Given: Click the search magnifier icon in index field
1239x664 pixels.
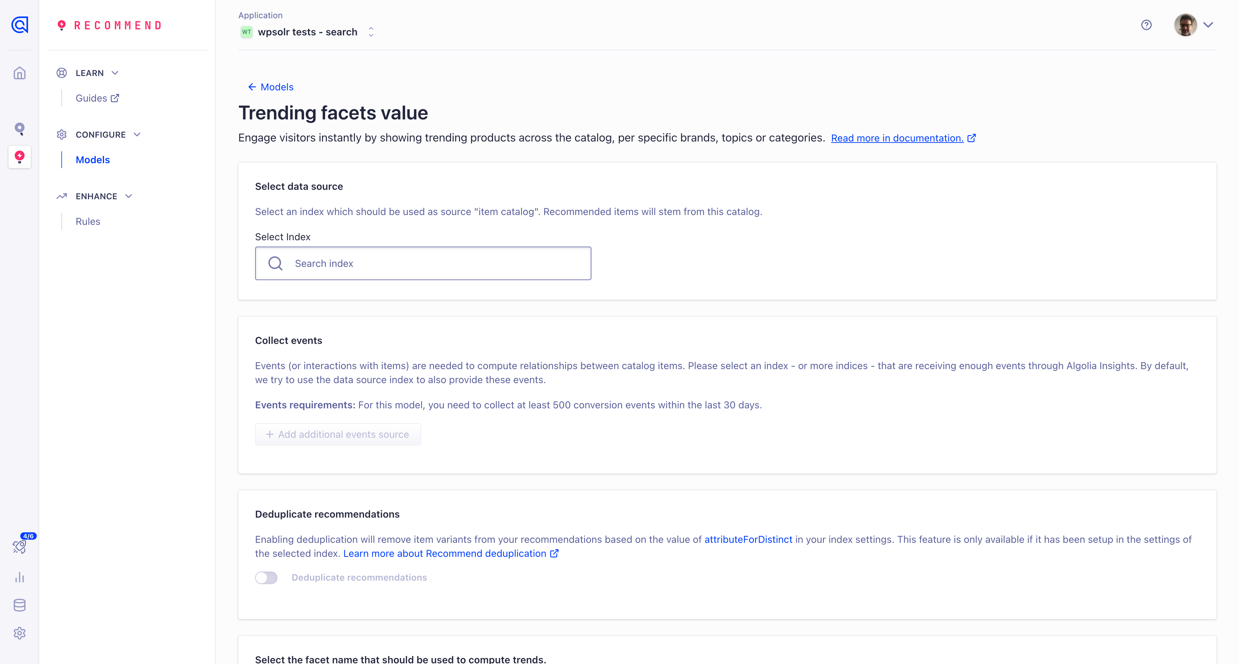Looking at the screenshot, I should pos(275,263).
